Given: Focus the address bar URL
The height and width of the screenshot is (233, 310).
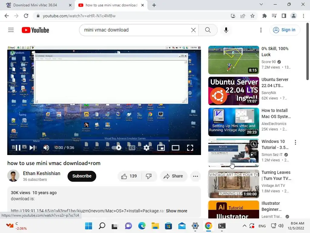Looking at the screenshot, I should point(79,16).
